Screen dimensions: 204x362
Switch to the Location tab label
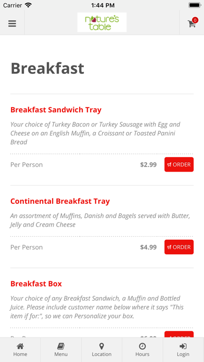[x=101, y=354]
